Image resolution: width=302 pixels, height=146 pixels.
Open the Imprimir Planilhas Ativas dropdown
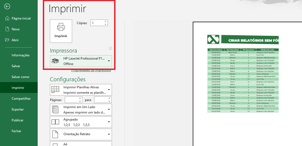pyautogui.click(x=109, y=90)
